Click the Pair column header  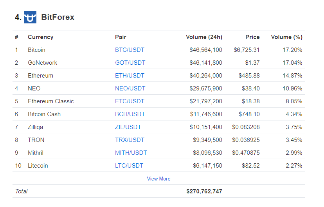click(x=121, y=37)
